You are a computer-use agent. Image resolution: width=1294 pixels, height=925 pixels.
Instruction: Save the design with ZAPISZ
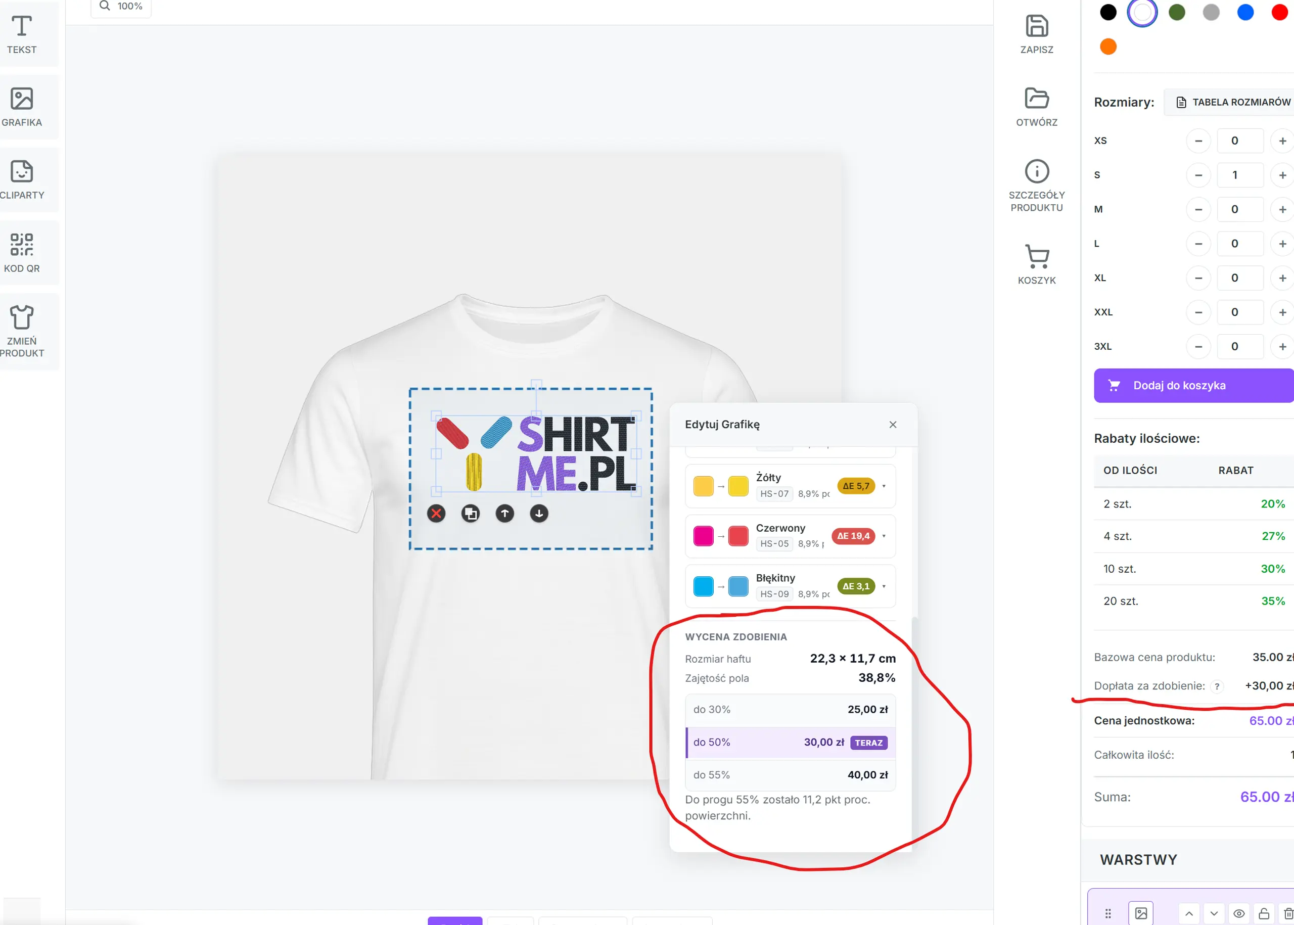pyautogui.click(x=1037, y=34)
